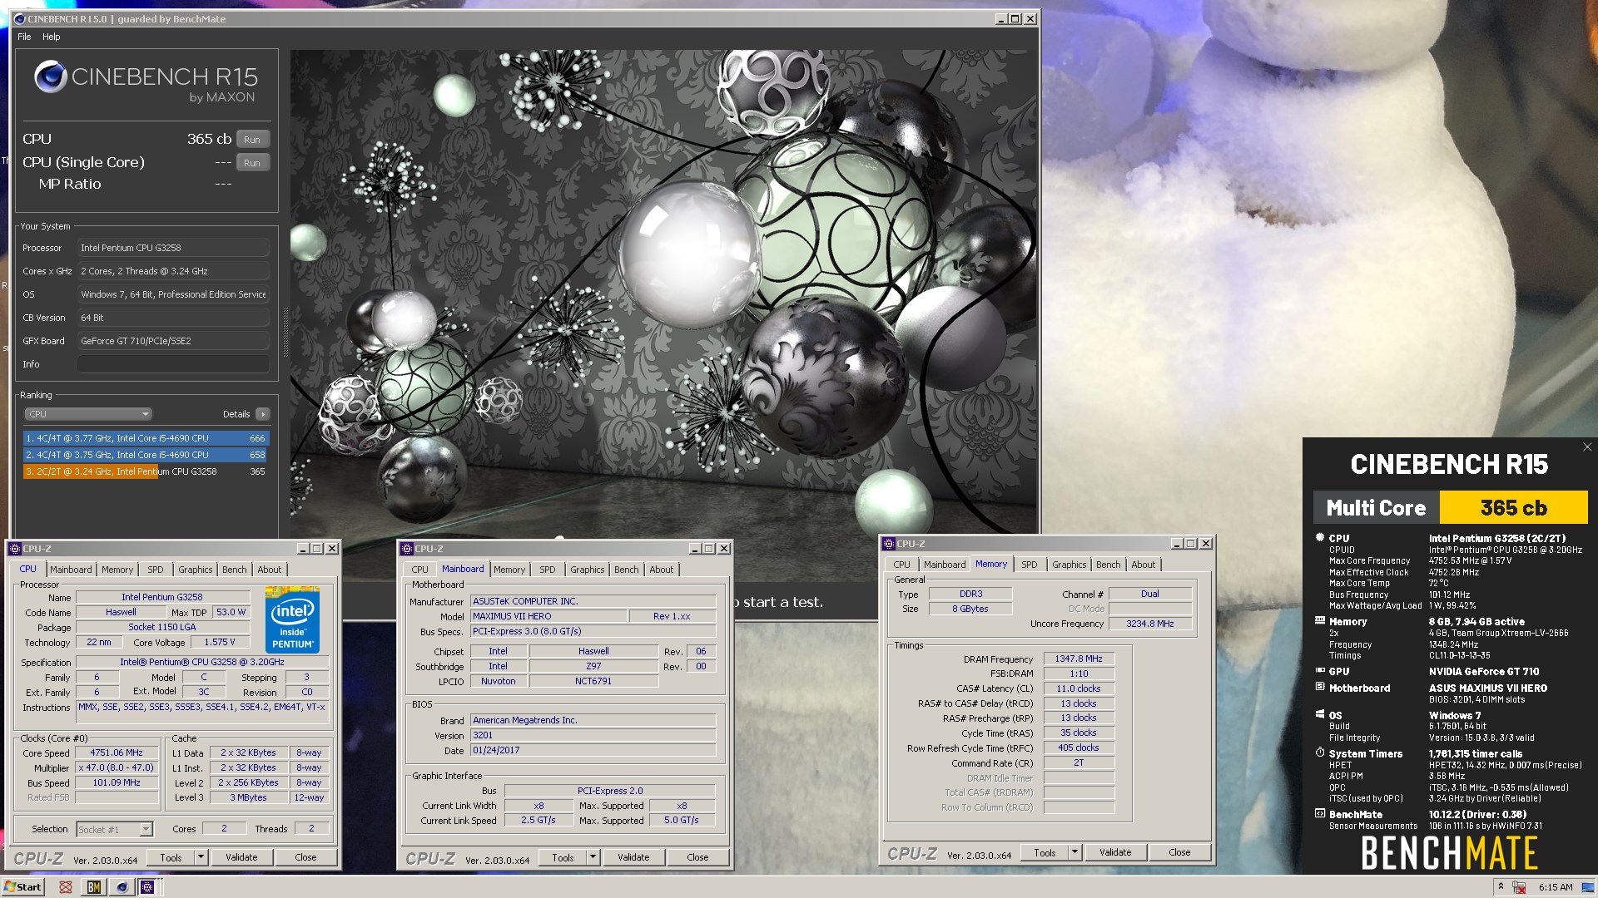
Task: Open the File menu in Cinebench
Action: [24, 37]
